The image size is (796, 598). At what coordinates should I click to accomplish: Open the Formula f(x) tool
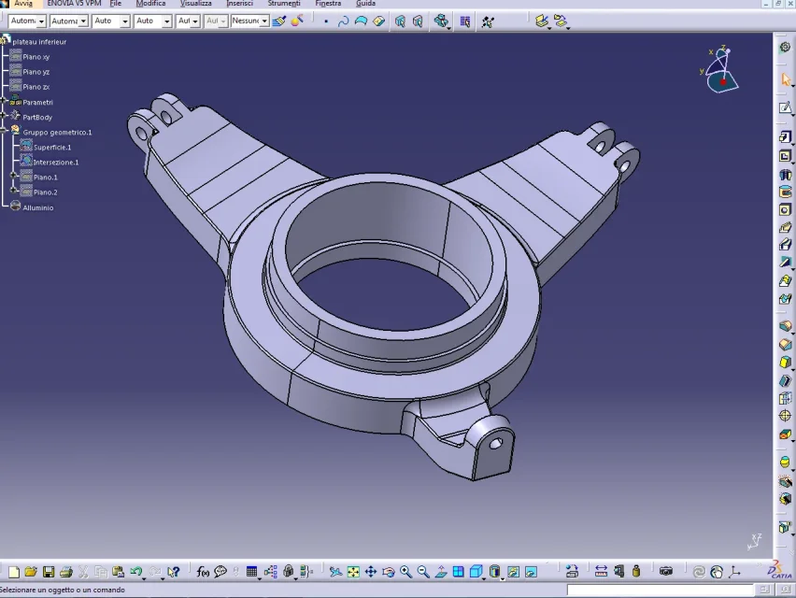pos(203,572)
